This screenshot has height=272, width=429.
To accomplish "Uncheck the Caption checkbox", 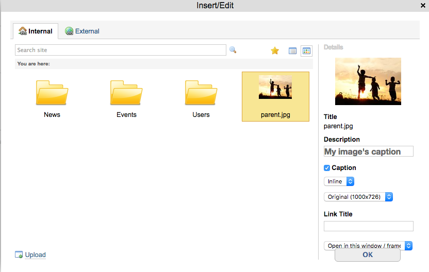I will (327, 168).
